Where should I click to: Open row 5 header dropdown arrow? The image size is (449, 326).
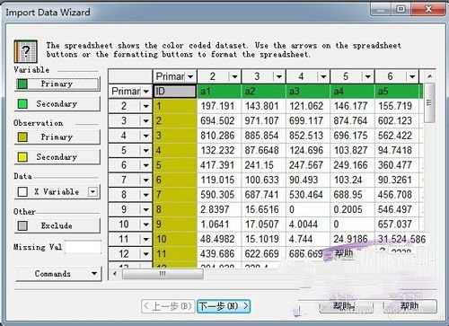(x=146, y=150)
